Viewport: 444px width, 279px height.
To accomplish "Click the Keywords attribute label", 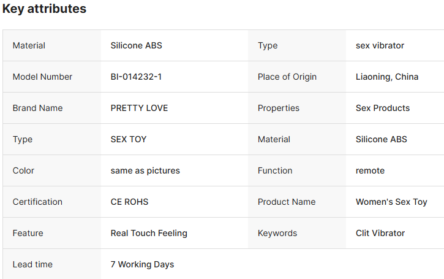I will coord(277,234).
